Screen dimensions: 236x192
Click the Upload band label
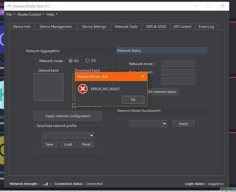(x=49, y=70)
